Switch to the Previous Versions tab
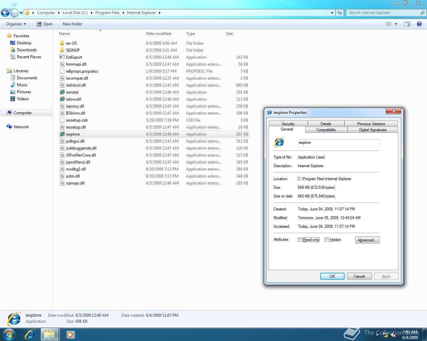 [371, 124]
